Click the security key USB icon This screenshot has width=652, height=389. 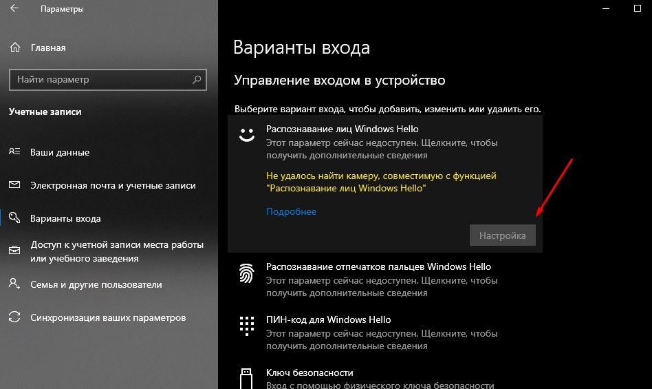[246, 378]
